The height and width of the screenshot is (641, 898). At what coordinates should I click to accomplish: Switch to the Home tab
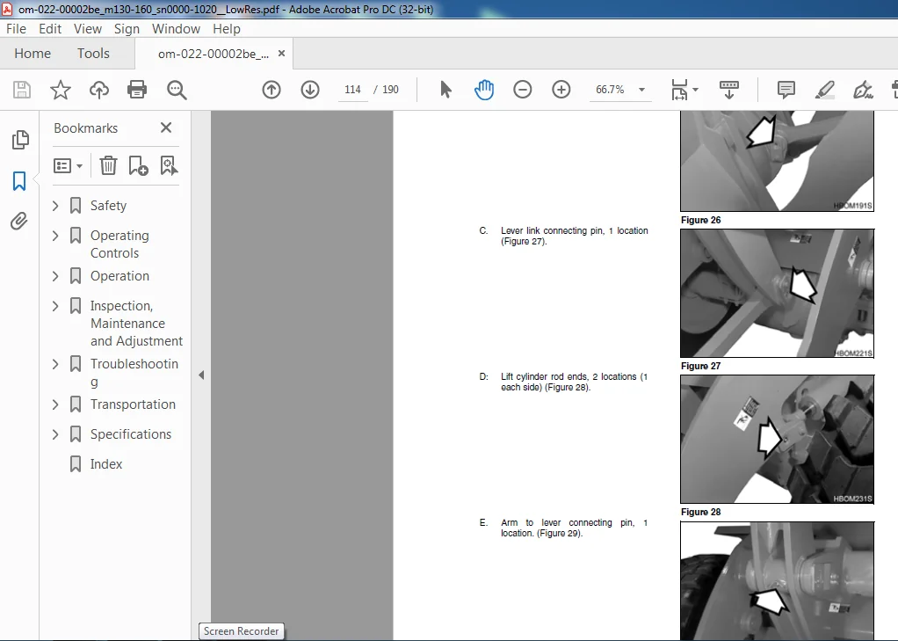coord(33,54)
